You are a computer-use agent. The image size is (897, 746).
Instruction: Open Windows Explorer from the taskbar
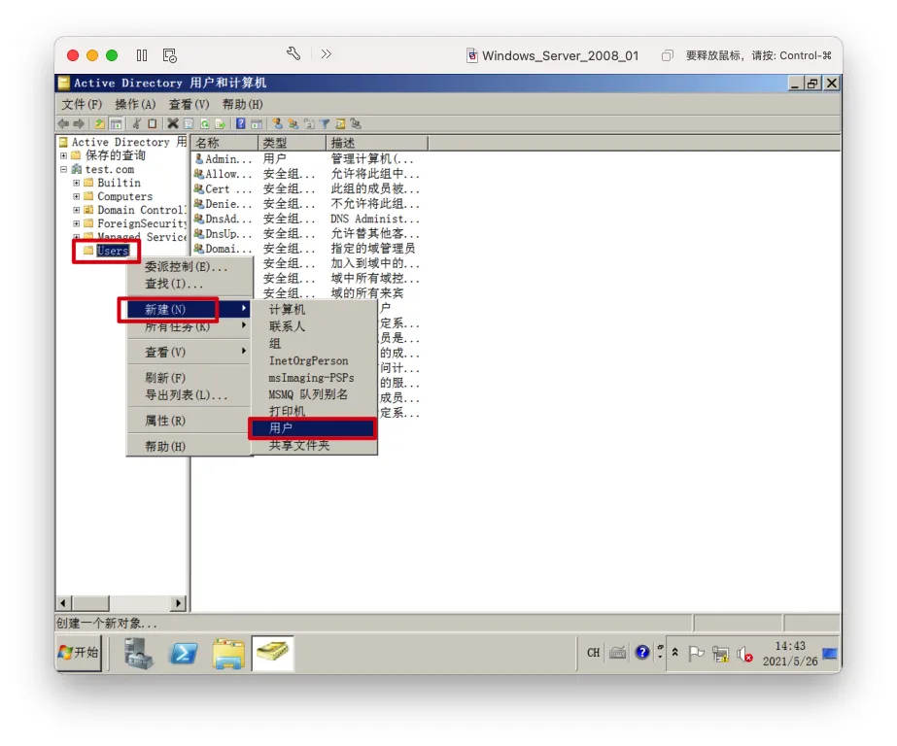click(228, 654)
